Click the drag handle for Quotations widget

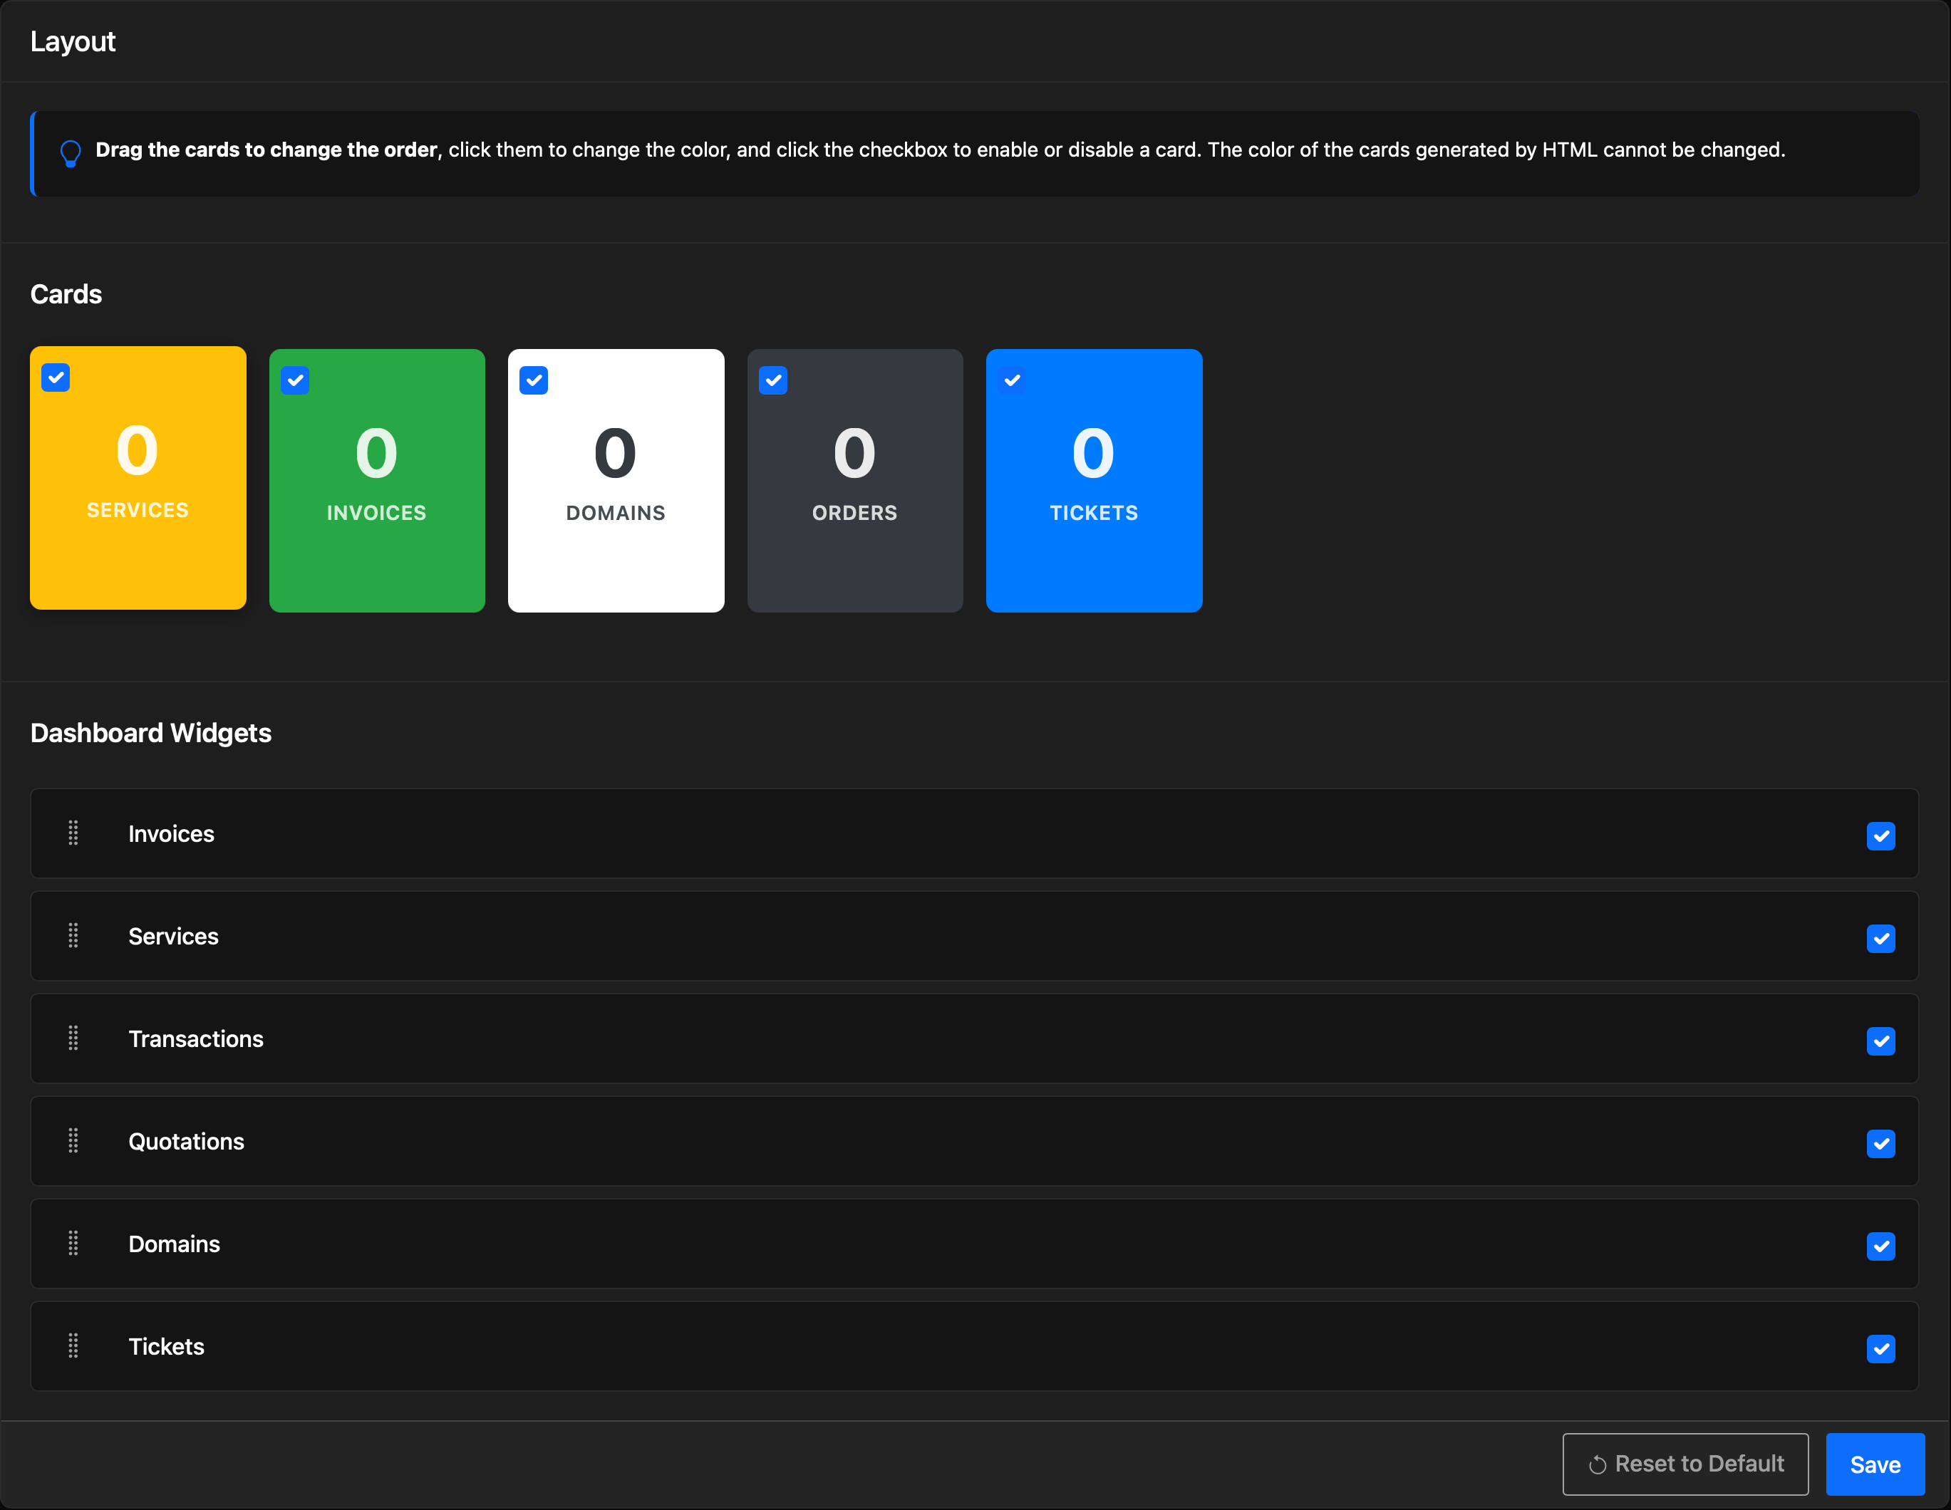pos(73,1140)
